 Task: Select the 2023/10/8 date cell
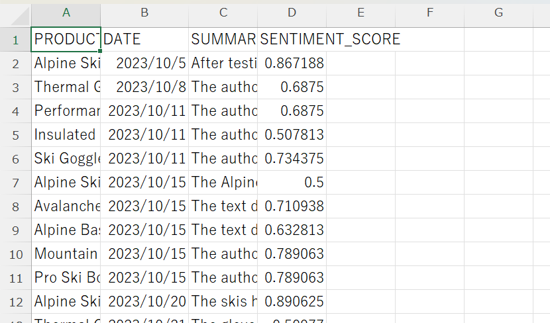pyautogui.click(x=144, y=87)
